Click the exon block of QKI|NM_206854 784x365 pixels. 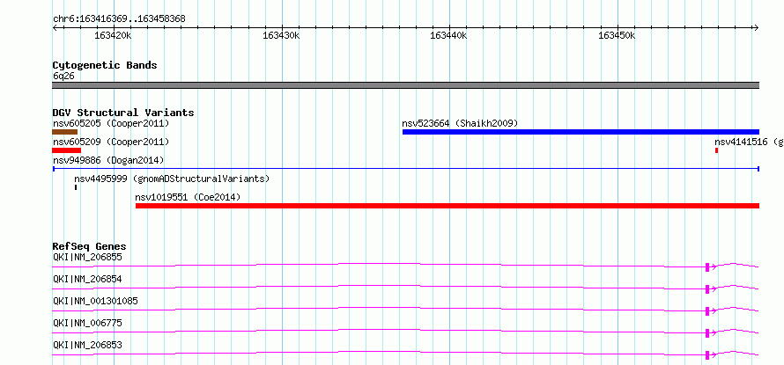[x=707, y=289]
